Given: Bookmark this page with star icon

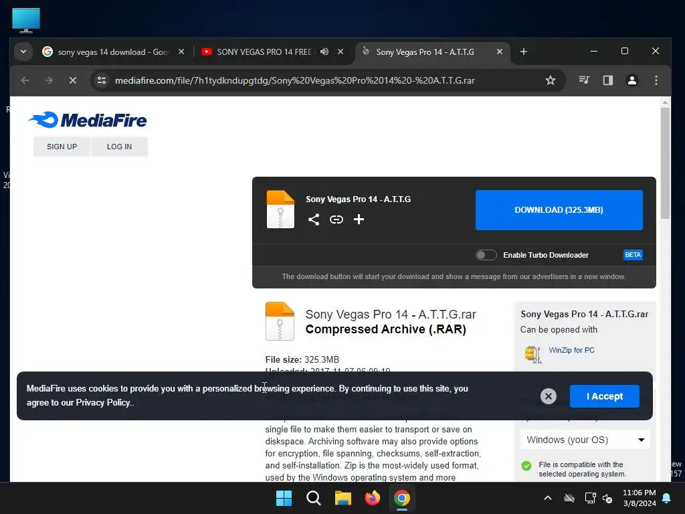Looking at the screenshot, I should tap(551, 80).
